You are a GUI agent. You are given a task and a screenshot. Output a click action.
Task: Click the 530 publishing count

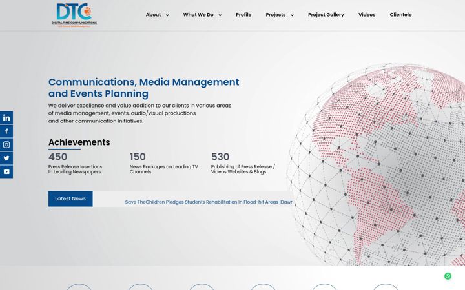point(220,157)
